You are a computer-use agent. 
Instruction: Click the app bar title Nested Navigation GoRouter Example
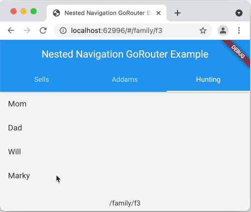[x=125, y=54]
